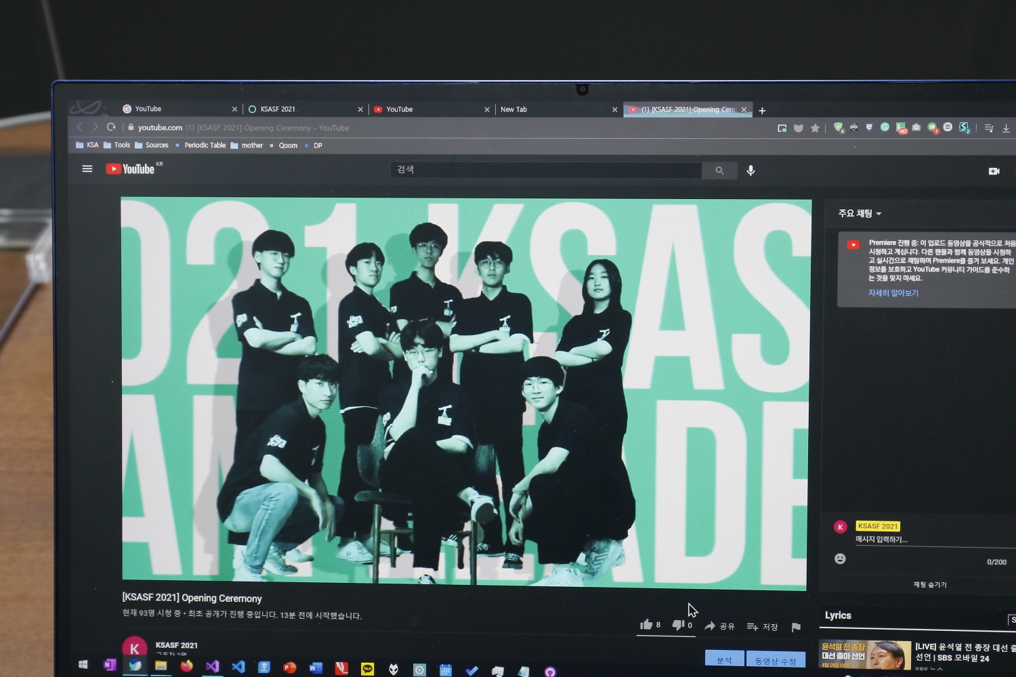Image resolution: width=1016 pixels, height=677 pixels.
Task: Open Visual Studio Code taskbar icon
Action: click(238, 667)
